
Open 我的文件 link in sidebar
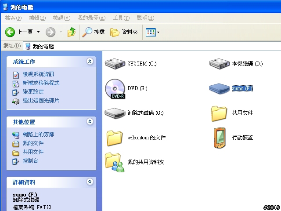[x=33, y=143]
